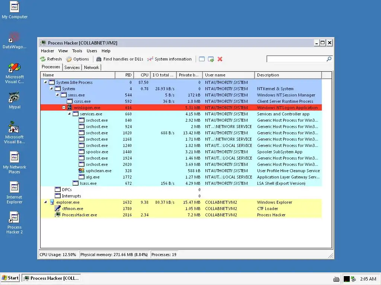Click the search magnifier icon
Image resolution: width=381 pixels, height=285 pixels.
[329, 59]
